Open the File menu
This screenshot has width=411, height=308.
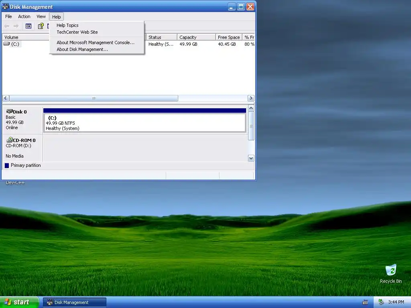[8, 16]
